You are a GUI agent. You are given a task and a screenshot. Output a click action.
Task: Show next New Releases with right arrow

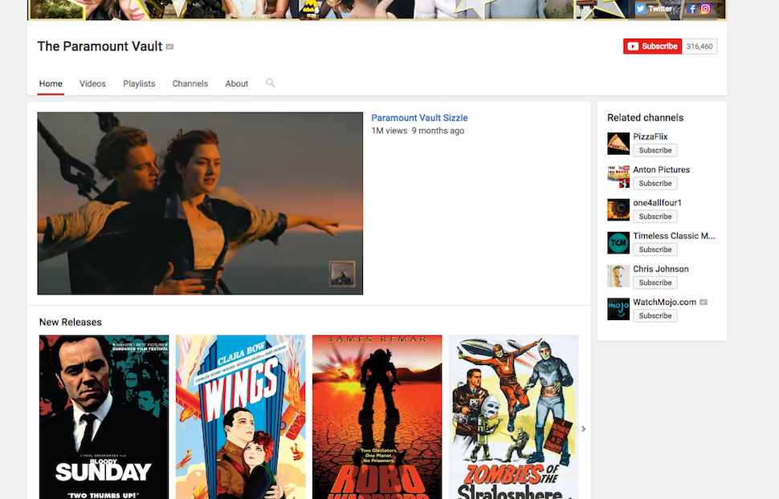pos(584,428)
